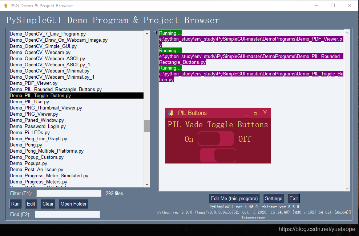Click the file list scroll-down arrow
This screenshot has width=359, height=236.
[x=147, y=185]
